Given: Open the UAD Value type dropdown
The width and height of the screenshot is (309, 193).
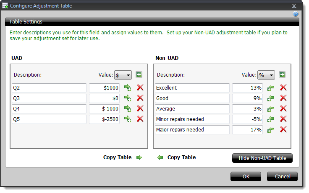Looking at the screenshot, I should click(x=123, y=75).
